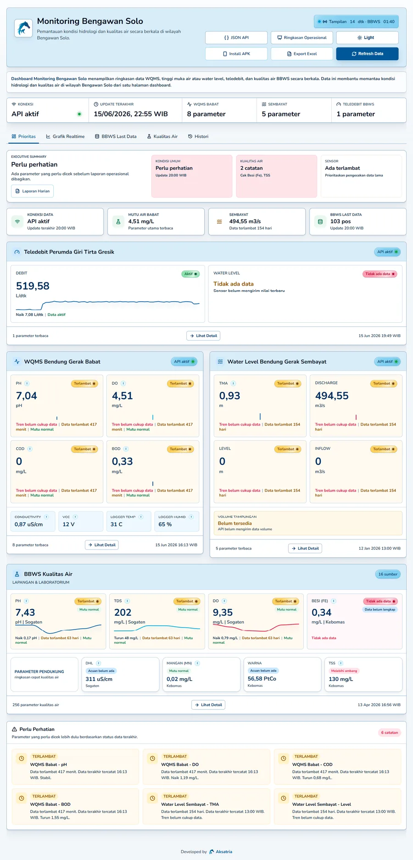Open the Aksatria developer link
The height and width of the screenshot is (860, 413).
pyautogui.click(x=221, y=852)
